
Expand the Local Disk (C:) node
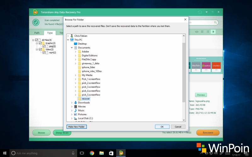coord(72,118)
